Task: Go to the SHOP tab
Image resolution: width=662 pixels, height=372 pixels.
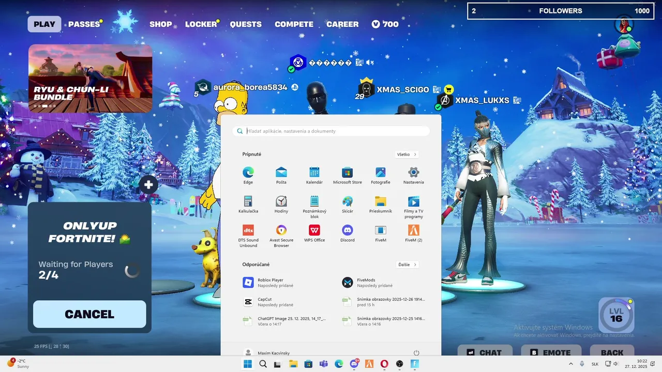Action: point(161,24)
